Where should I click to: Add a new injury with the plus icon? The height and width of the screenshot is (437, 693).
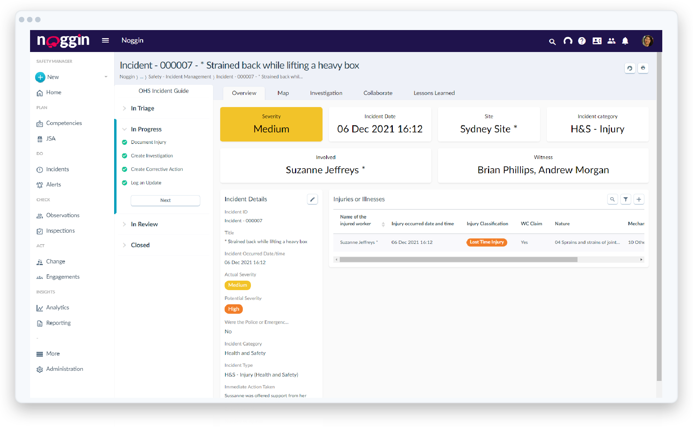pyautogui.click(x=639, y=199)
